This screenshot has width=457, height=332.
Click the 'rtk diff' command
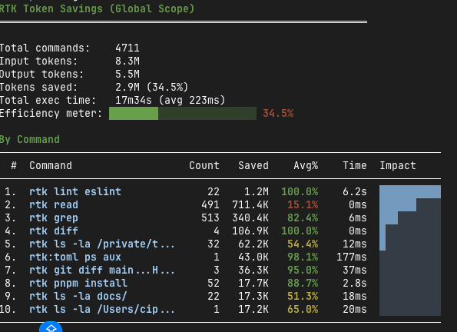tap(54, 231)
